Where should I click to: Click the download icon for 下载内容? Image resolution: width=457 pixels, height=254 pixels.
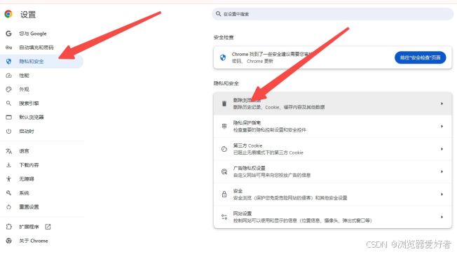pos(8,165)
